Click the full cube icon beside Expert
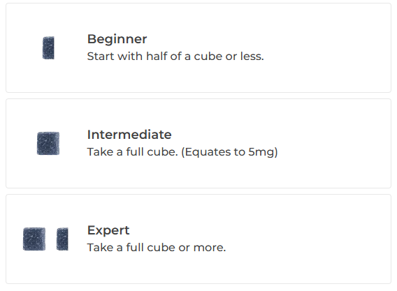The width and height of the screenshot is (397, 291). pos(34,239)
